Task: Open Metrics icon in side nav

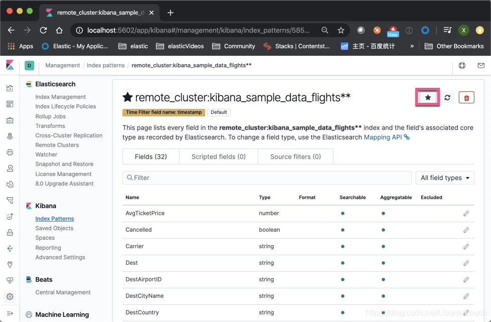Action: tap(10, 168)
